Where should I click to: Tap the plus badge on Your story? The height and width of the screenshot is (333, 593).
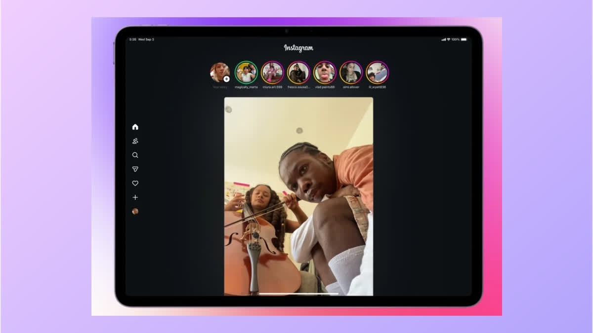[x=226, y=79]
